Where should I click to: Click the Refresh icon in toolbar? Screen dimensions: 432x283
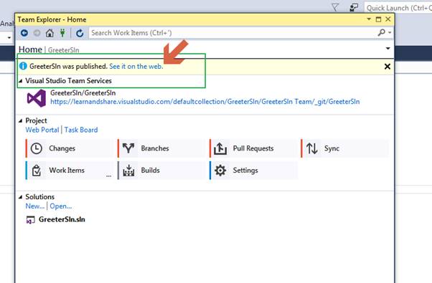[80, 33]
